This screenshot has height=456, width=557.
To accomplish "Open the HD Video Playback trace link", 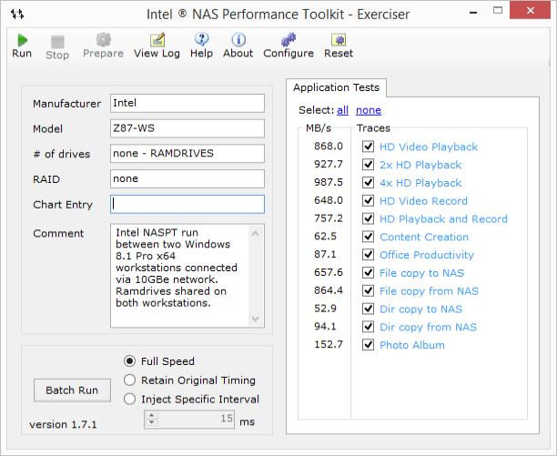I will [x=429, y=147].
